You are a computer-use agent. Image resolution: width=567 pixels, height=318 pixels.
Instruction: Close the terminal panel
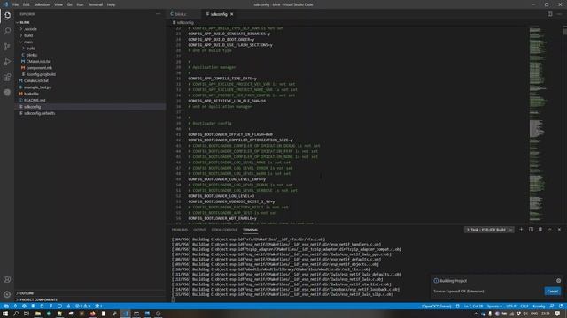(x=559, y=230)
